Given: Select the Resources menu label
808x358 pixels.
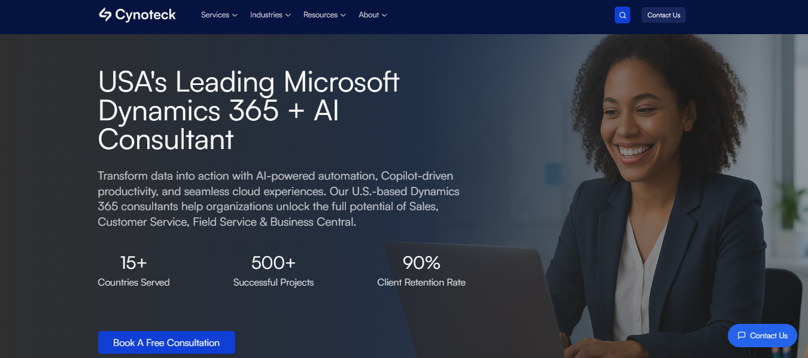Looking at the screenshot, I should tap(320, 15).
